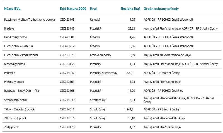The image size is (223, 133).
Task: Select the Huníkovský potok entry
Action: point(16,37)
